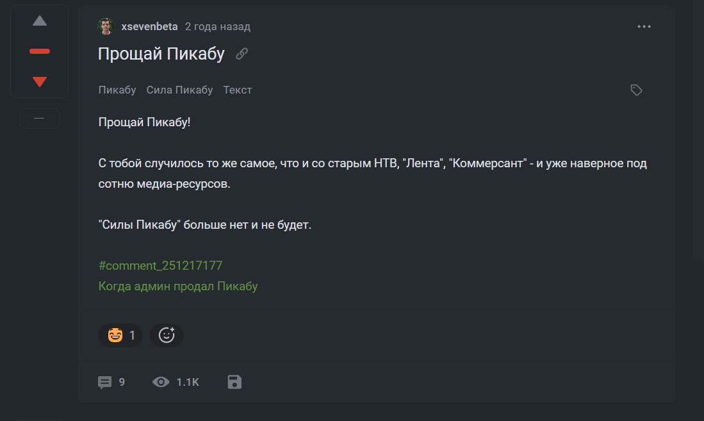Viewport: 704px width, 421px height.
Task: Save the post with floppy disk icon
Action: 234,383
